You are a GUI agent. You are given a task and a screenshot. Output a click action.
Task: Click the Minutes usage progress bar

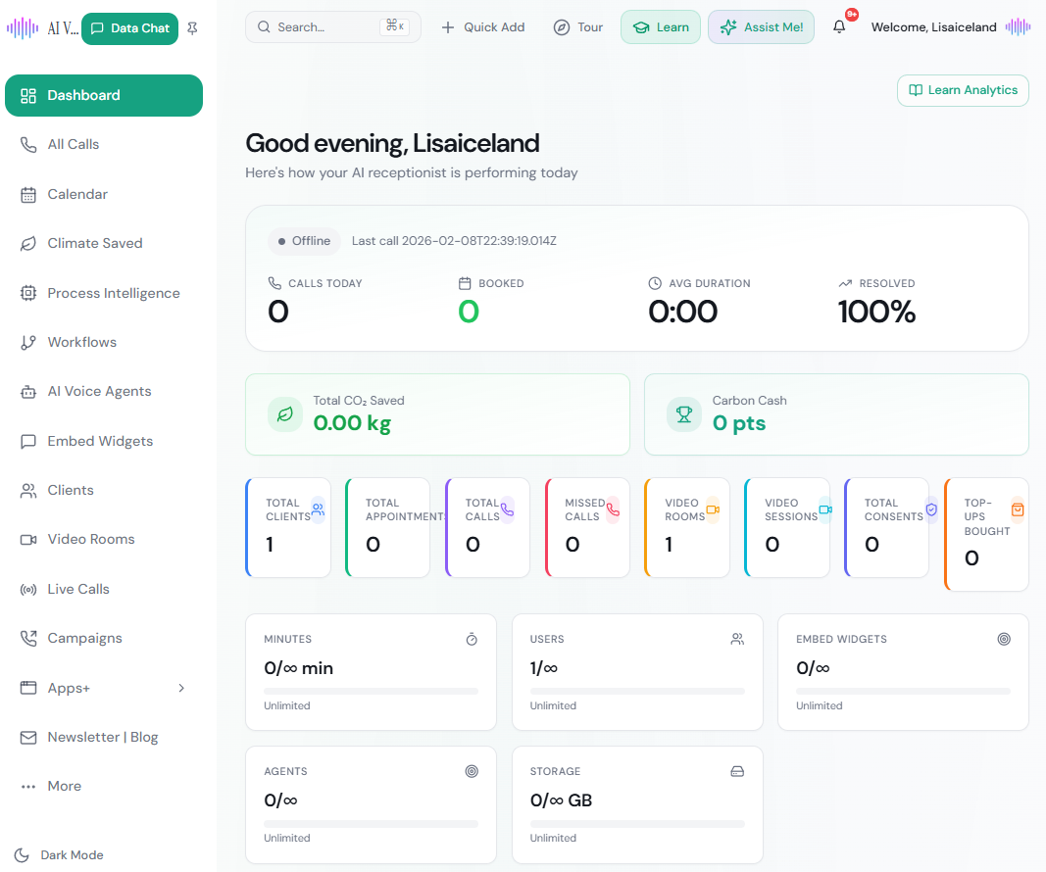pos(371,691)
